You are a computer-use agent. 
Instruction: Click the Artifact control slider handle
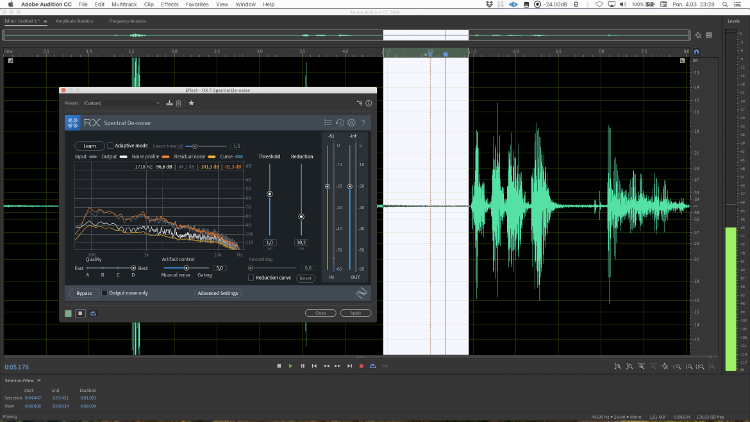(187, 268)
